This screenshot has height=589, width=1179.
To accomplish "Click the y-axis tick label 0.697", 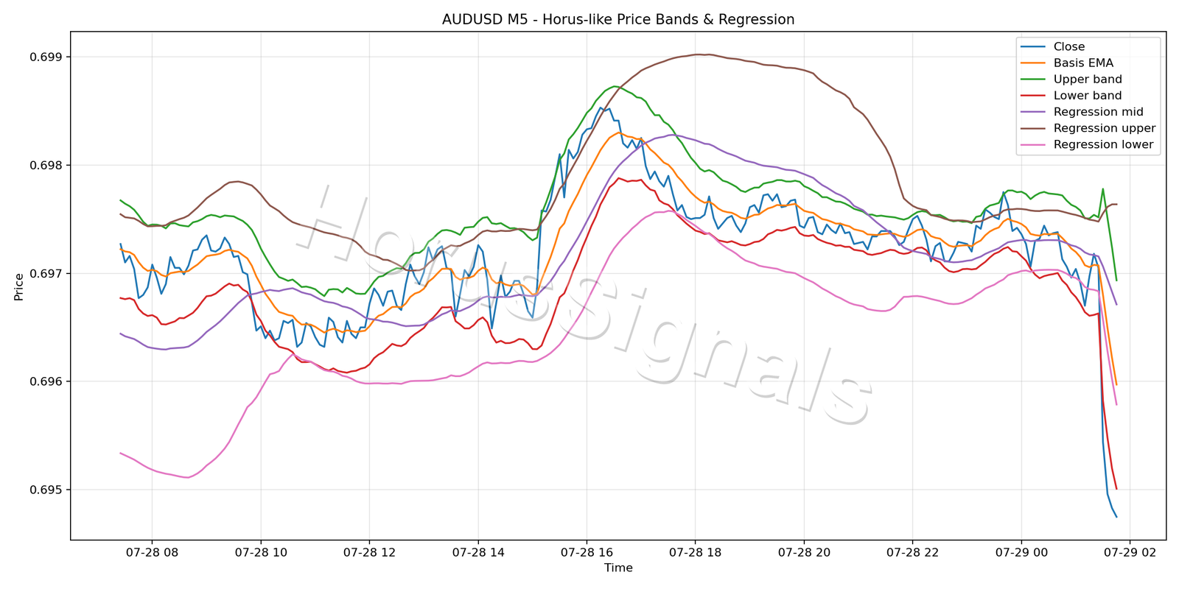I will click(x=46, y=274).
